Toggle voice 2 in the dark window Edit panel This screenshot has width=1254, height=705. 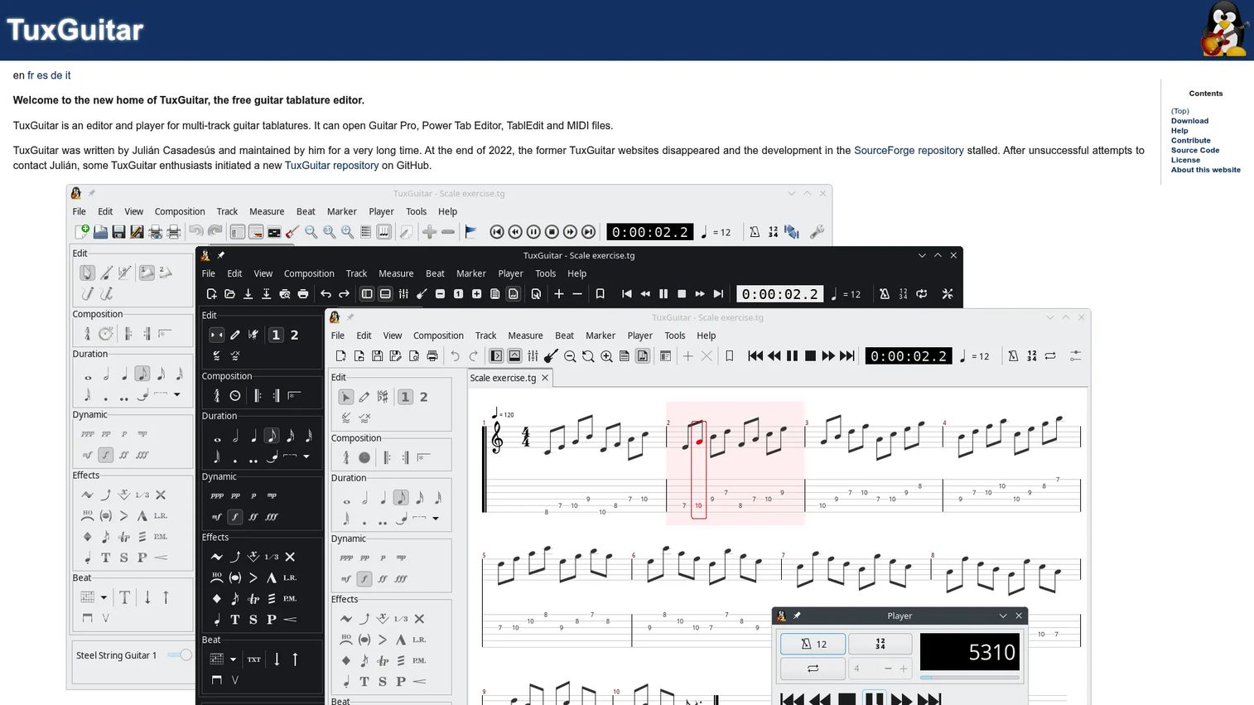tap(294, 335)
